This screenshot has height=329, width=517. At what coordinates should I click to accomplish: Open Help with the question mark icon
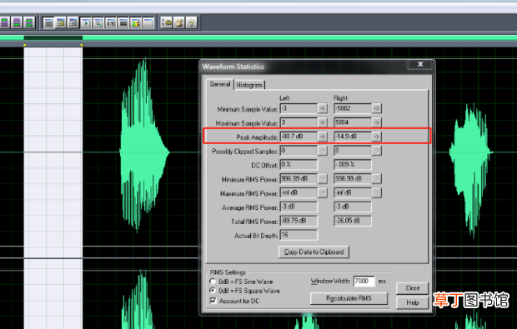[192, 22]
